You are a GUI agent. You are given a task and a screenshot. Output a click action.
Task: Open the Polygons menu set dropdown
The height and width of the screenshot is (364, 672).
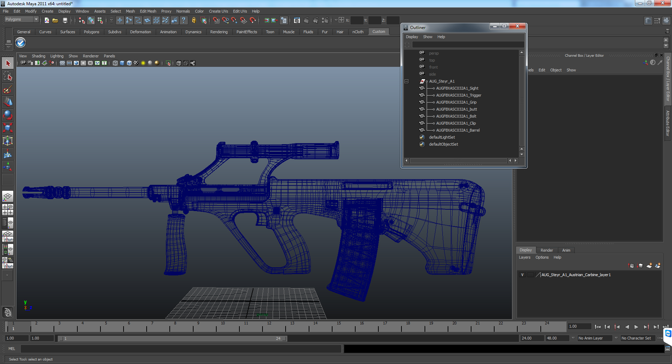(x=21, y=20)
